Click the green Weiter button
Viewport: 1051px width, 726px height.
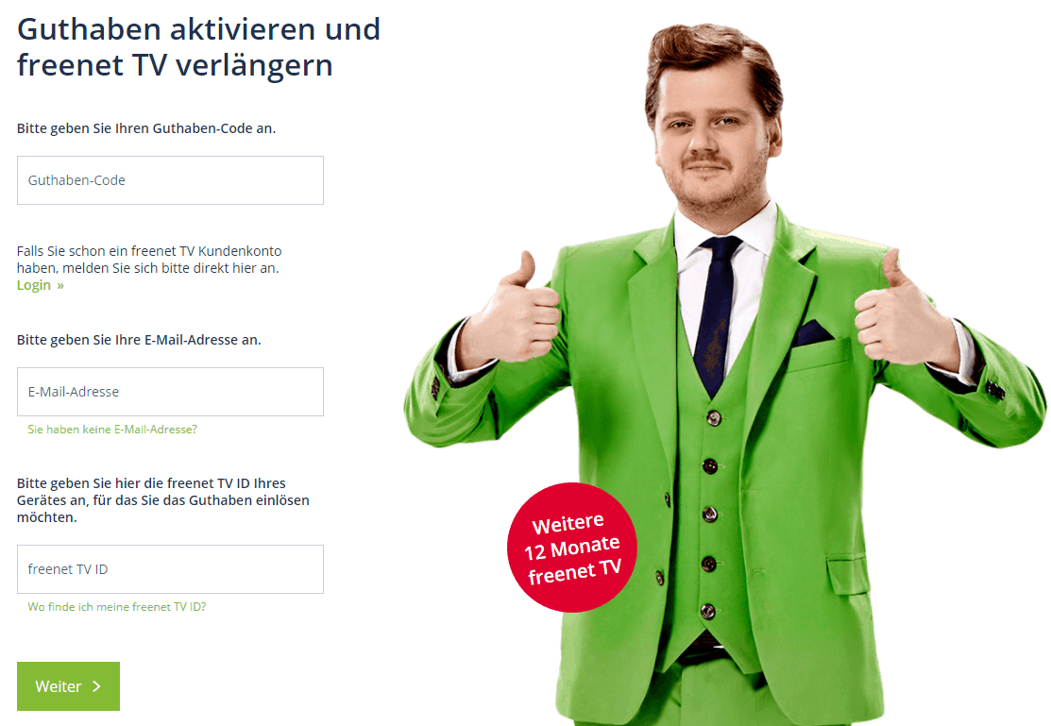coord(68,686)
